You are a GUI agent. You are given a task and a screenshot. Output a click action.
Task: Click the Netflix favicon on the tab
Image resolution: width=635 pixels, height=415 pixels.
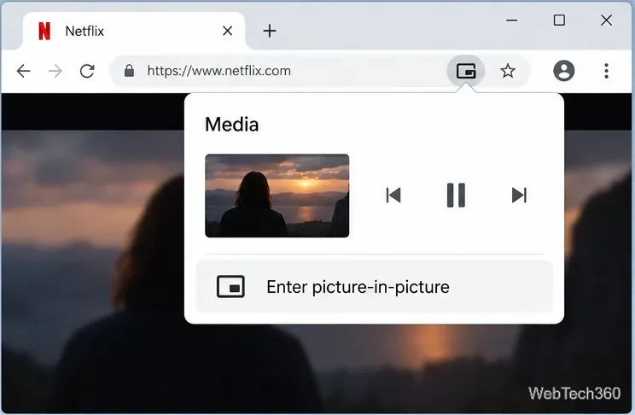point(44,32)
